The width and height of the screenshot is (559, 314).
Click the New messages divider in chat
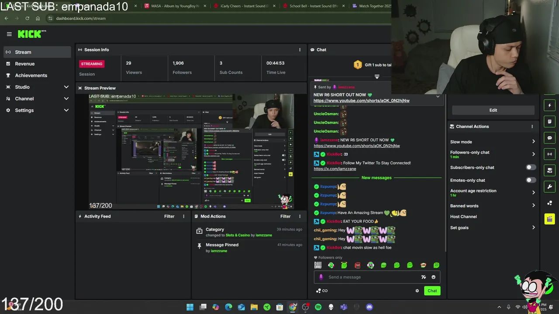376,178
